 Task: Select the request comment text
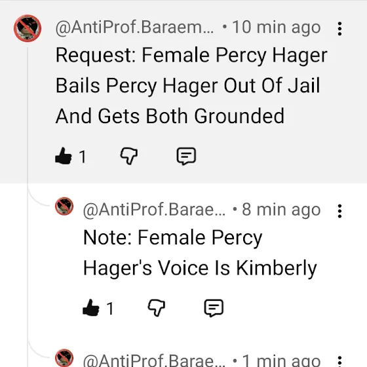tap(191, 85)
